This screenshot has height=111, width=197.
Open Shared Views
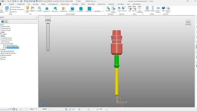(168, 10)
